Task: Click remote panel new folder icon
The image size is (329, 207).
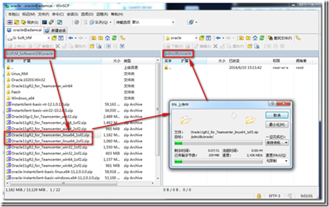Action: coord(250,46)
